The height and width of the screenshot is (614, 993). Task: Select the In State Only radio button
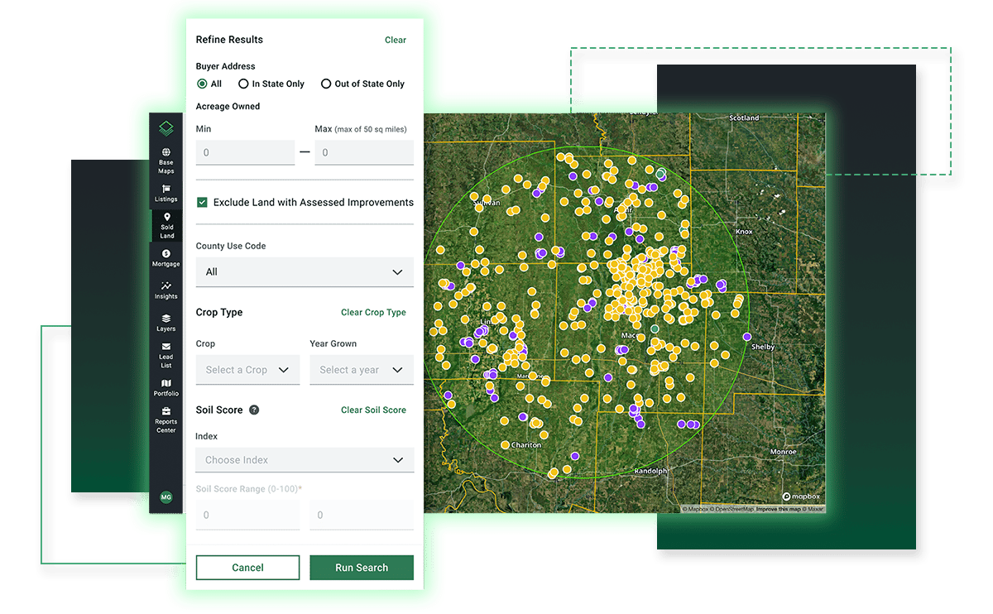pos(243,84)
